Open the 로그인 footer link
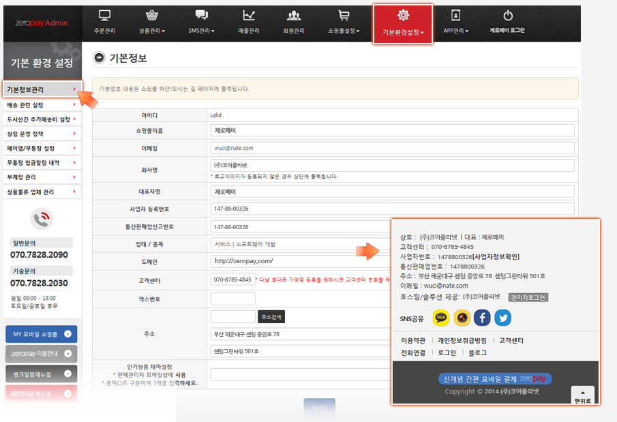The width and height of the screenshot is (617, 422). [447, 352]
